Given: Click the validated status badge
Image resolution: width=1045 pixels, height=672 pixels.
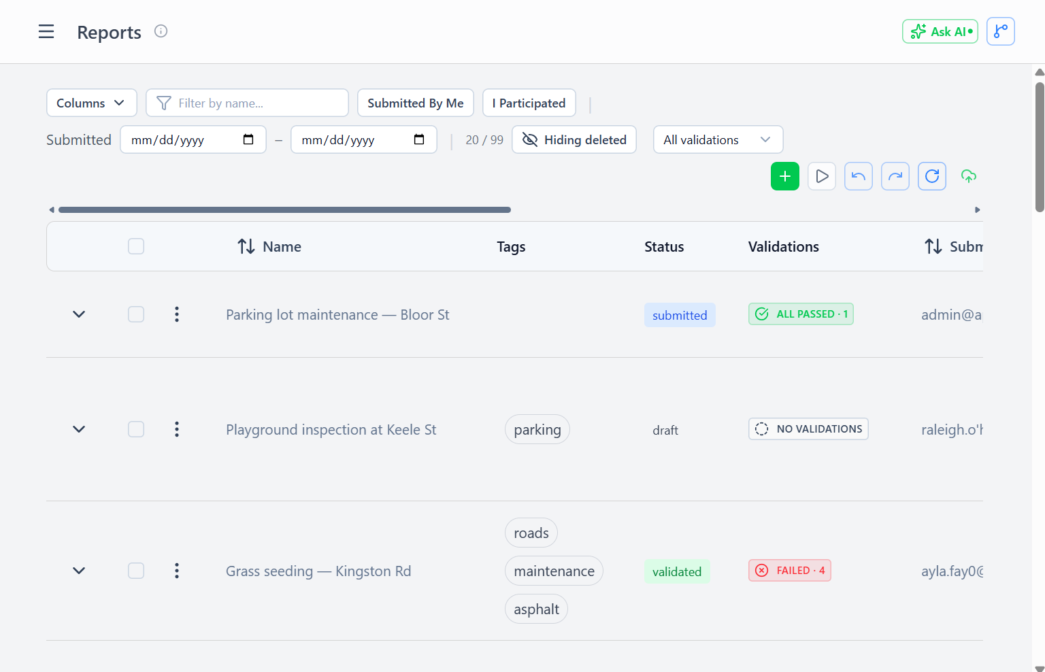Looking at the screenshot, I should (x=677, y=571).
